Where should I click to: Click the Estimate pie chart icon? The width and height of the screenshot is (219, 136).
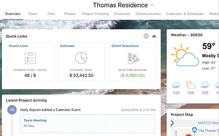[81, 58]
